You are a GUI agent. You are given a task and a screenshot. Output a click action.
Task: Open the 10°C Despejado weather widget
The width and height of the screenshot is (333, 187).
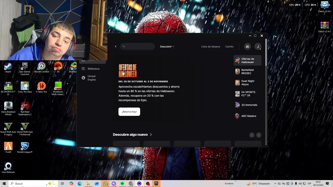[258, 184]
